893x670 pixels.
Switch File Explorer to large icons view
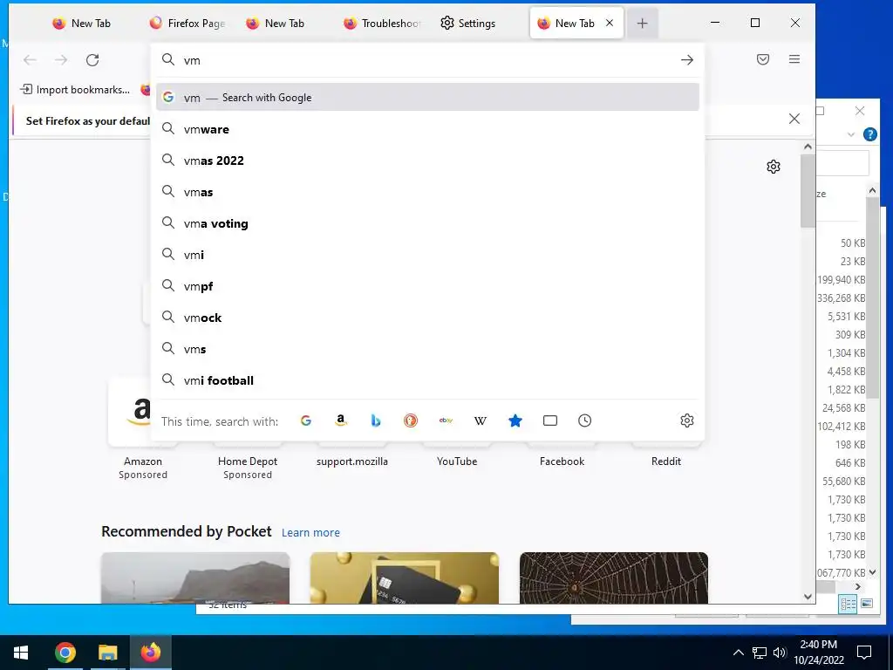pos(866,604)
